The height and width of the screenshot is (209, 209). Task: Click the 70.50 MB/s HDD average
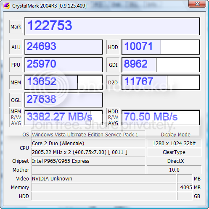[x=161, y=118]
